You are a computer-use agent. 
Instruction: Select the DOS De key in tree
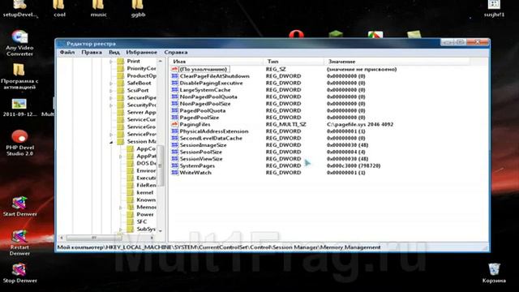click(x=146, y=163)
